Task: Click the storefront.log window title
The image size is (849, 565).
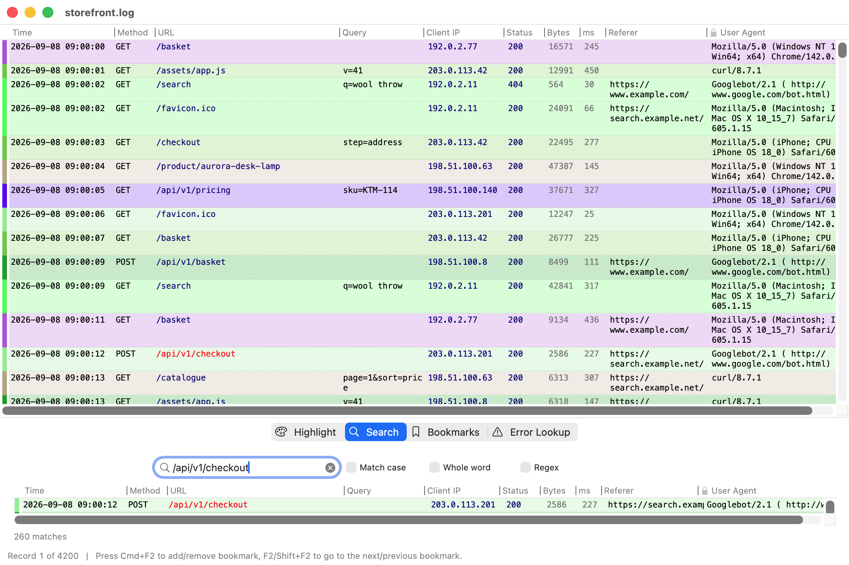Action: 100,13
